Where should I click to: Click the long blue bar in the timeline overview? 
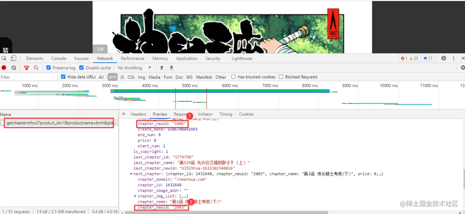tap(220, 91)
